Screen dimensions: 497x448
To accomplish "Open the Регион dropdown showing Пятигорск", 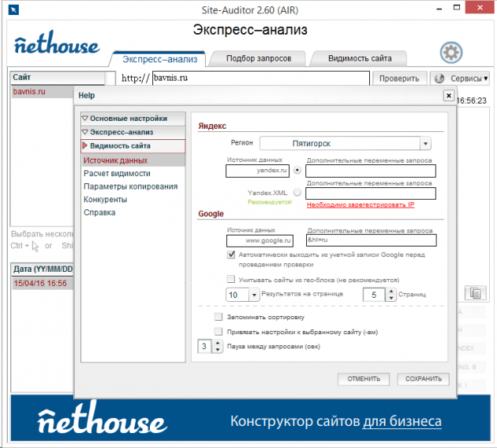I will pos(425,144).
